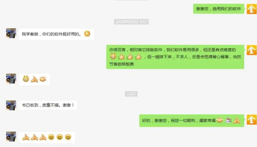
Task: Click the grinning emoji in contact's short emoji message
Action: 26,79
